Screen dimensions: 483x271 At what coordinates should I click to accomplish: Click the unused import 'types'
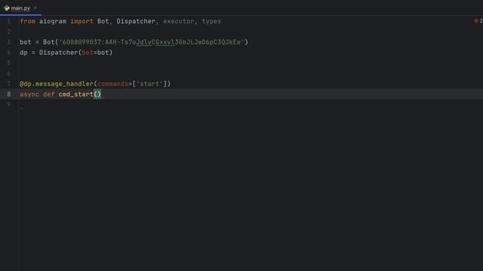[x=211, y=21]
